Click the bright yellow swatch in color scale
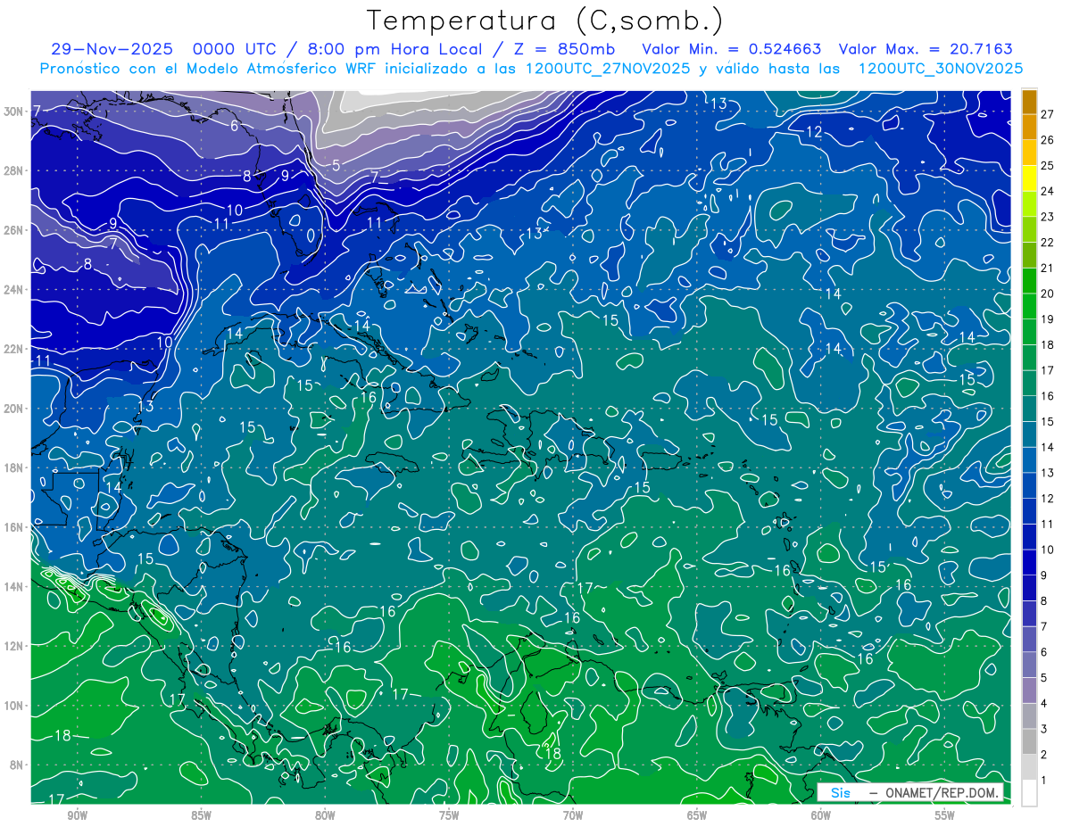 click(x=1030, y=178)
